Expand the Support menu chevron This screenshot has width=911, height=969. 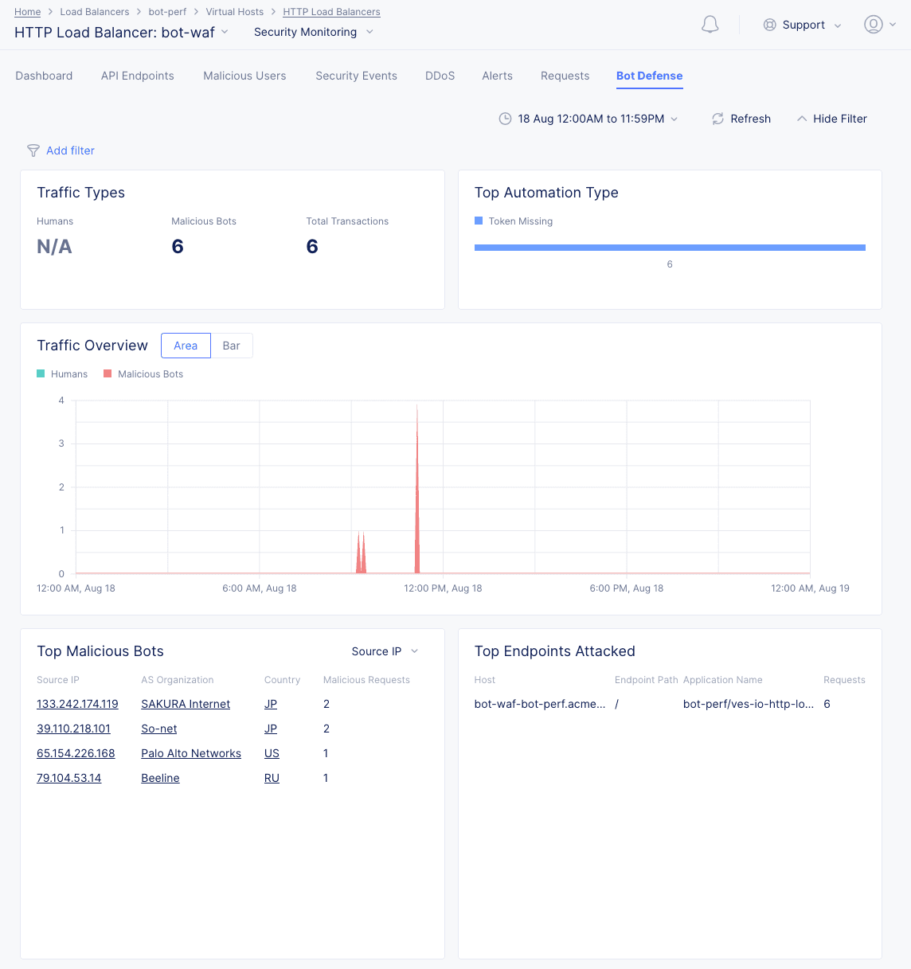pos(838,25)
